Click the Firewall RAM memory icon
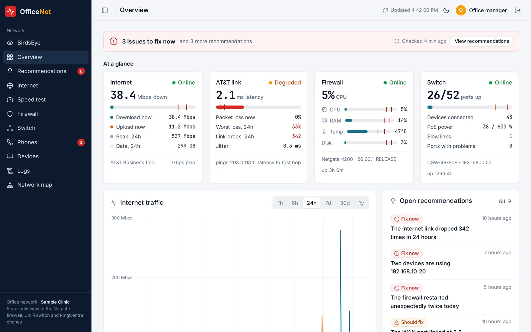This screenshot has height=332, width=531. point(324,121)
